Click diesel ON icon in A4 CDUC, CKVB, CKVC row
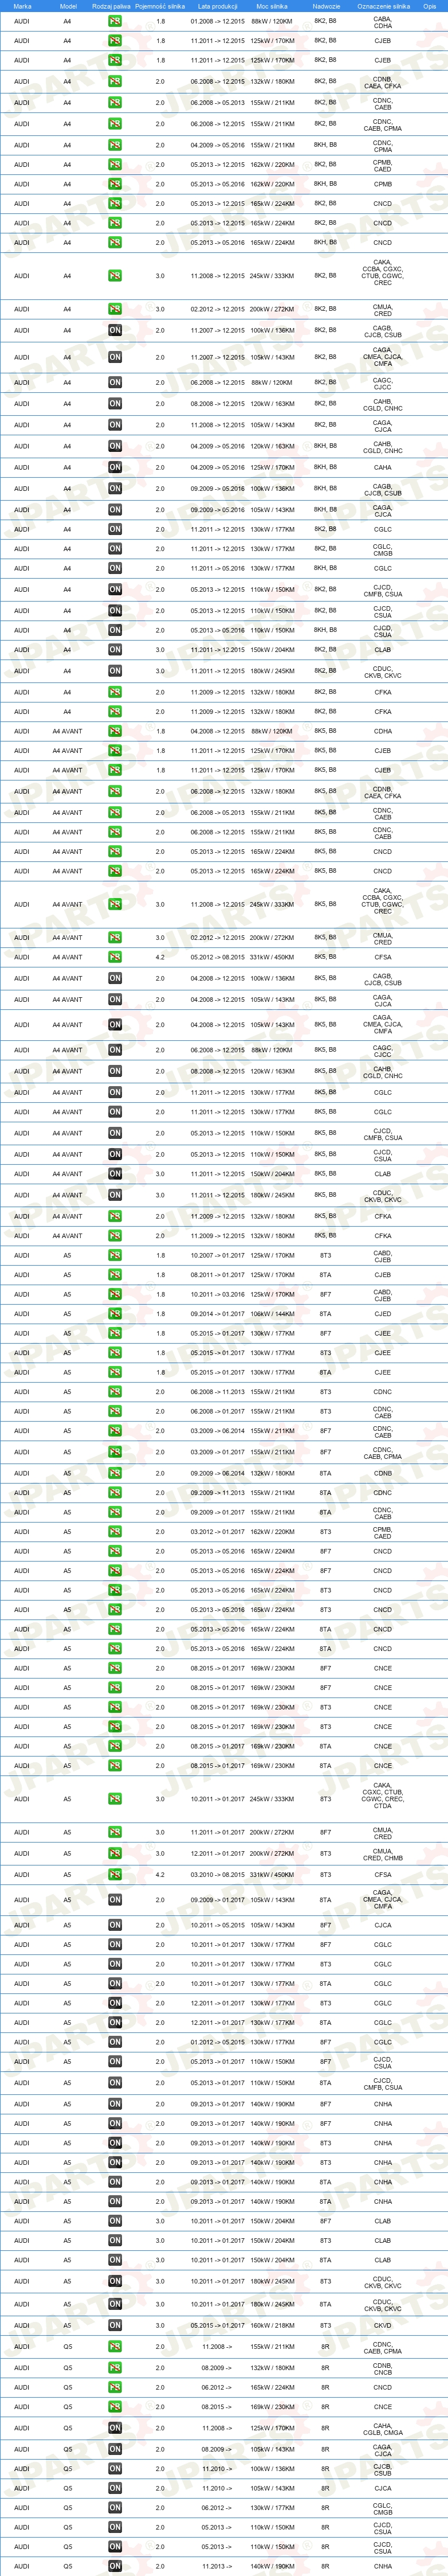Screen dimensions: 448x2576 coord(115,671)
